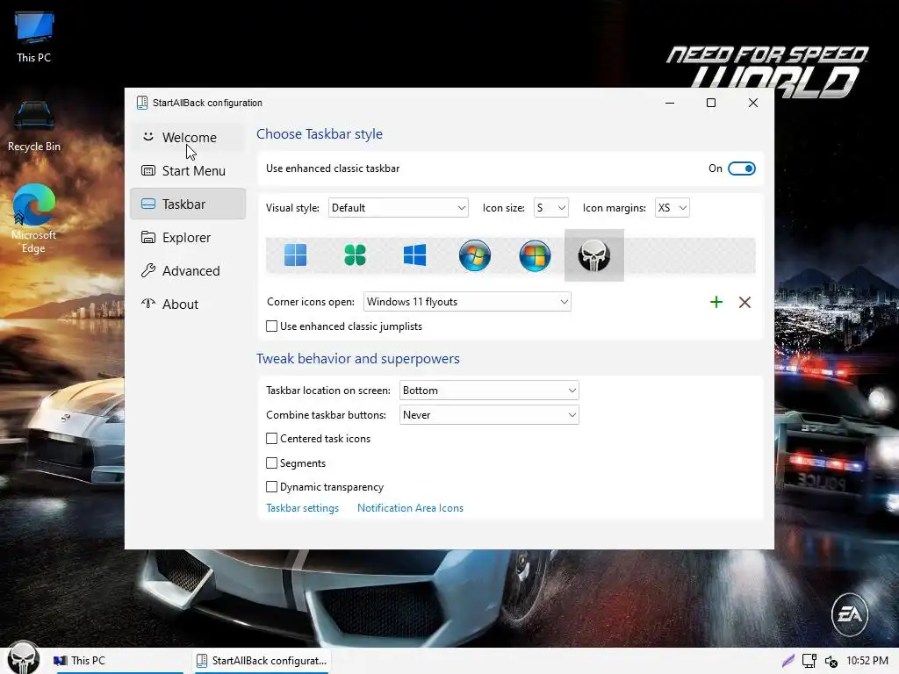The width and height of the screenshot is (899, 674).
Task: Check the Centered task icons option
Action: (272, 439)
